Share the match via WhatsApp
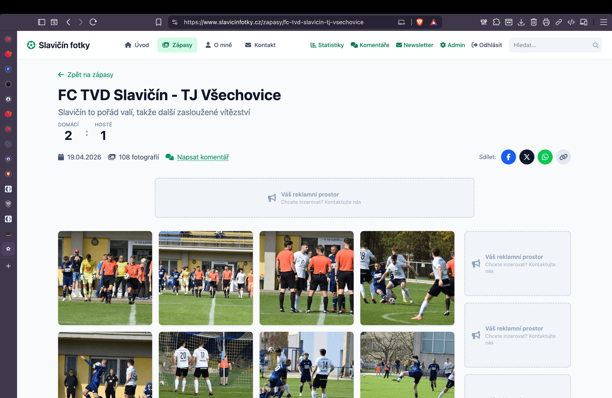Viewport: 612px width, 398px height. 545,157
